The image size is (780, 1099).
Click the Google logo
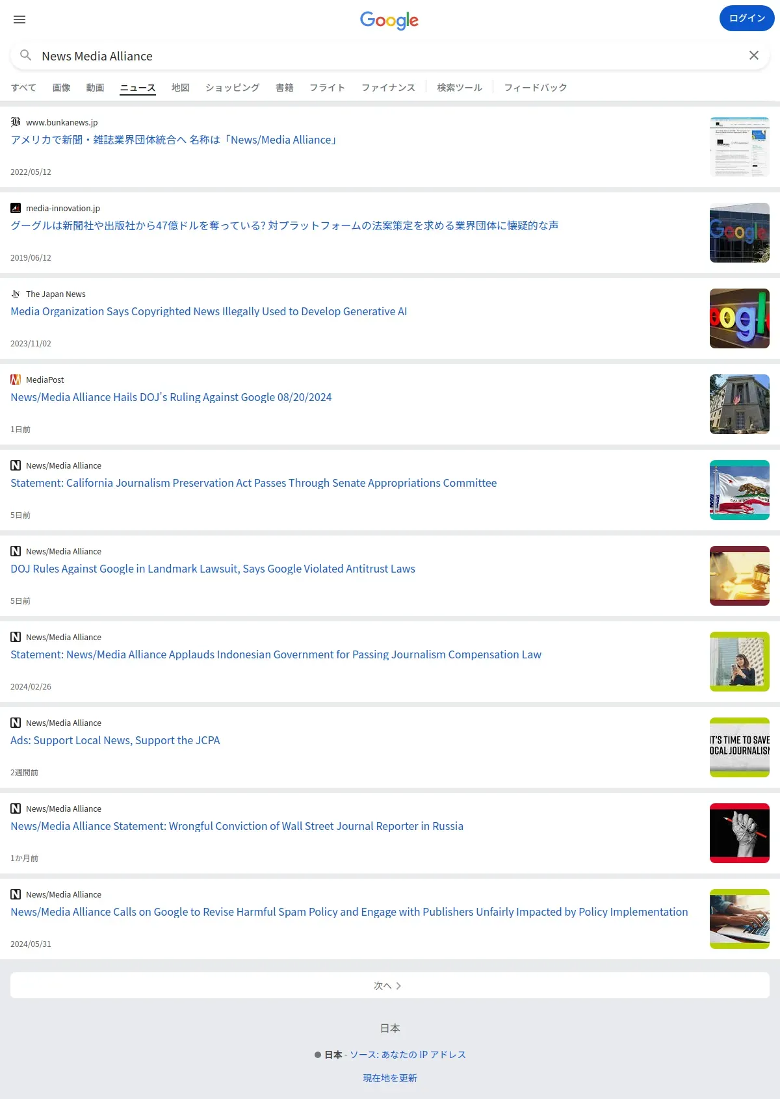click(389, 20)
